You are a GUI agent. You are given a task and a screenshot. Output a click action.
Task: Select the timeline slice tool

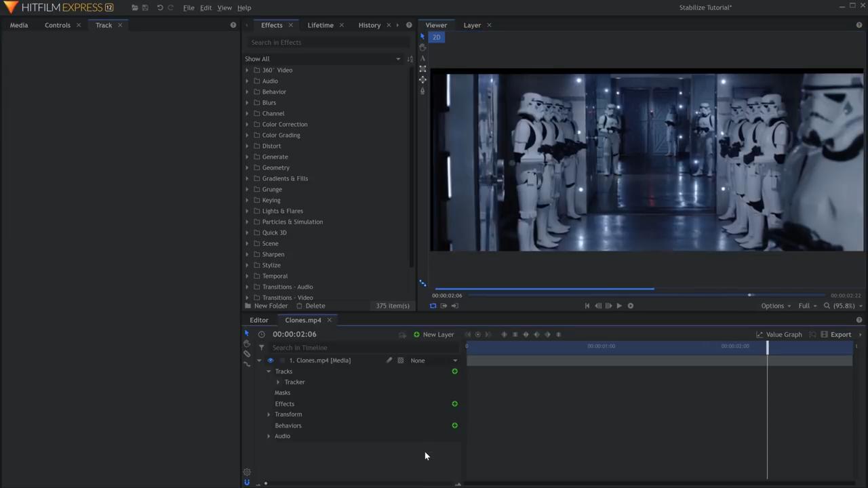tap(247, 354)
